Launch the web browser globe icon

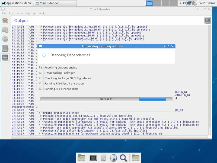(113, 158)
